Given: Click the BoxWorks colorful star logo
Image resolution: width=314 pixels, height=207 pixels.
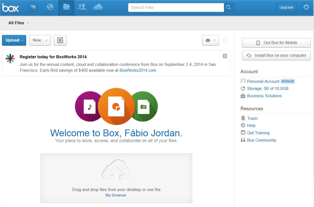Looking at the screenshot, I should (10, 59).
